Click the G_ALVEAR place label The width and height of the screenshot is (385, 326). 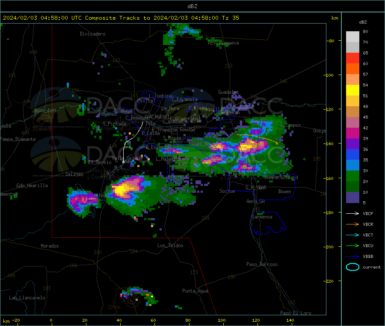pos(256,188)
